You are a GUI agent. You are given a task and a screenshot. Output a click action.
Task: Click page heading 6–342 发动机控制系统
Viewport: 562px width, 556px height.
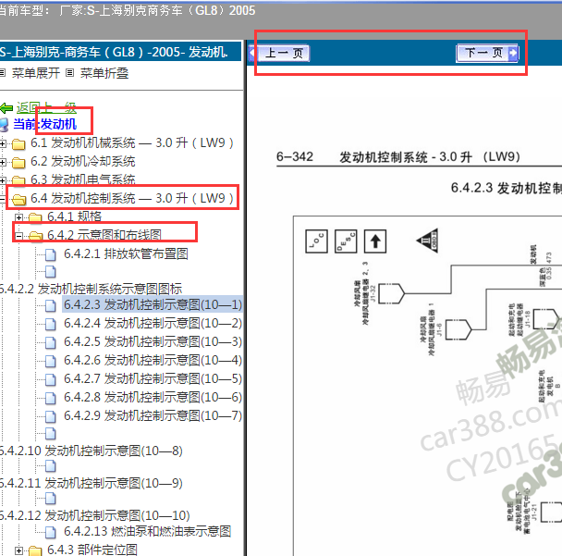397,156
